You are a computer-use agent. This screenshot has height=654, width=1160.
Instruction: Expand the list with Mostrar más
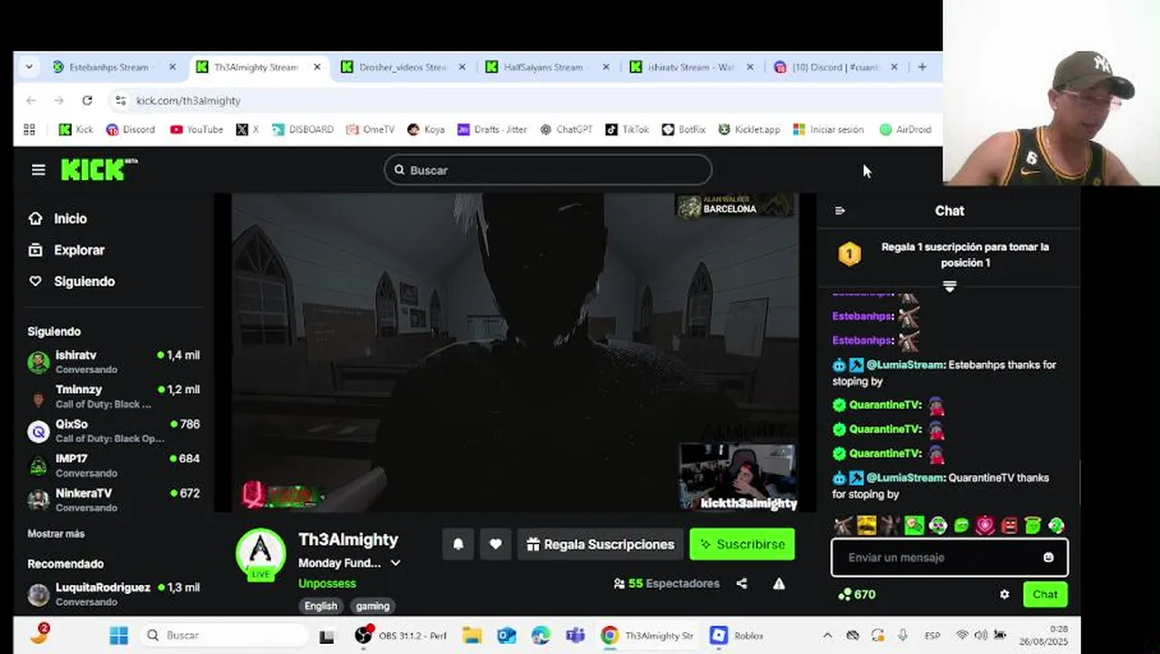click(x=55, y=534)
